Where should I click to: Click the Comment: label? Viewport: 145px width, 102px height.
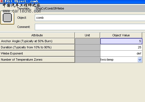pos(24,27)
